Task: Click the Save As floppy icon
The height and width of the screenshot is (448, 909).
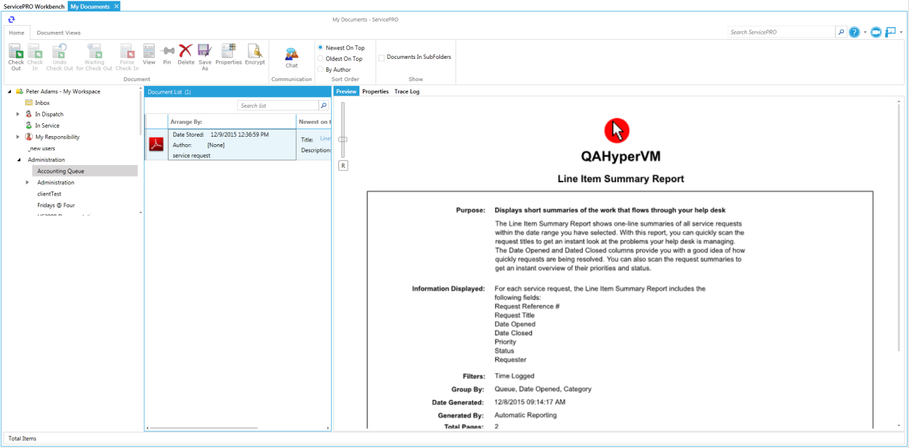Action: tap(204, 51)
